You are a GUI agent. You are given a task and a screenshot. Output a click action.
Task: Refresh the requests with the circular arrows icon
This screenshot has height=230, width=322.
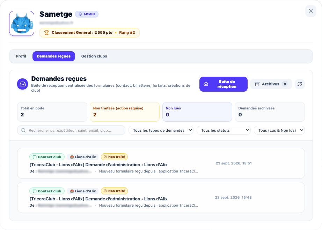coord(300,84)
